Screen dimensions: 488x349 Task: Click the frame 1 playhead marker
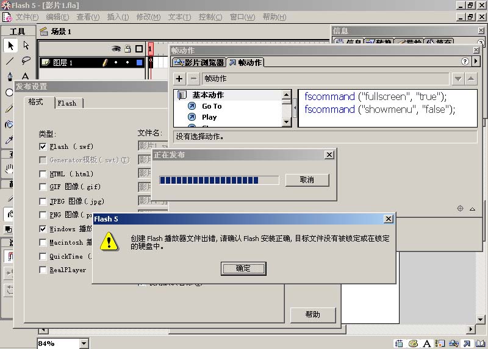tap(150, 49)
